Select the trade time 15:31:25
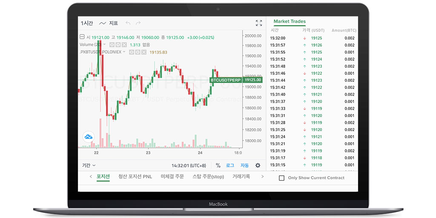Viewport: 436px width, 218px height. [278, 129]
